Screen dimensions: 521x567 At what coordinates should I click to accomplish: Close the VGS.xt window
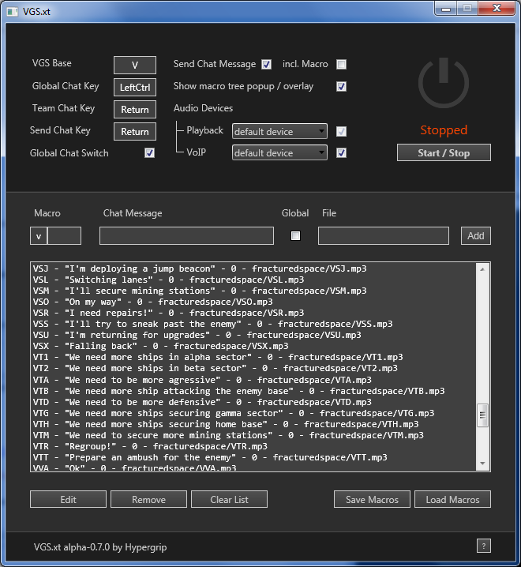[x=497, y=9]
